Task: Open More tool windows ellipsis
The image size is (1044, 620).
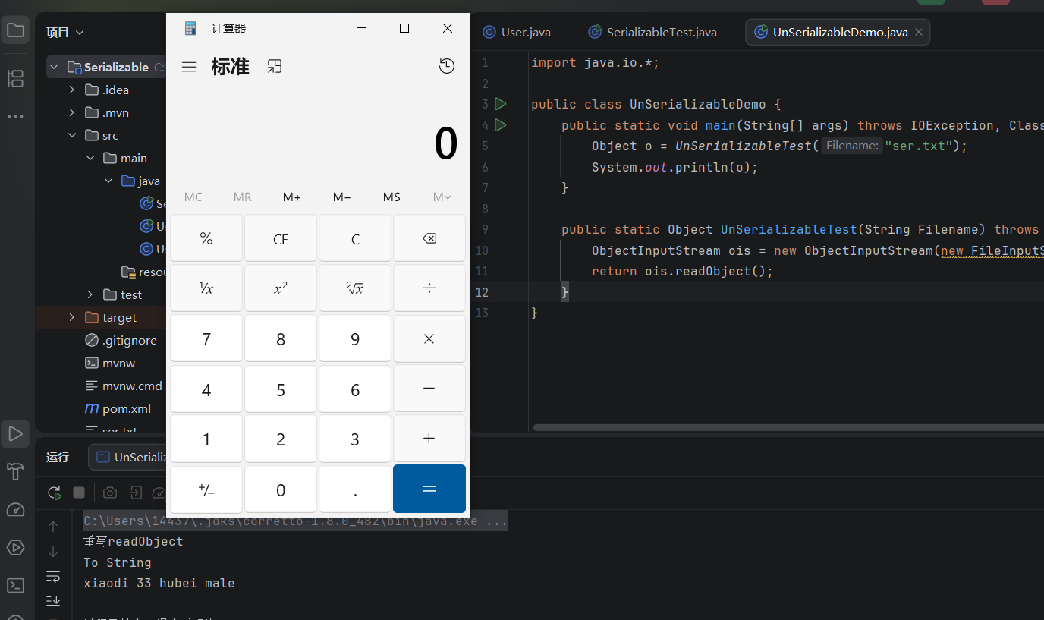Action: coord(15,117)
